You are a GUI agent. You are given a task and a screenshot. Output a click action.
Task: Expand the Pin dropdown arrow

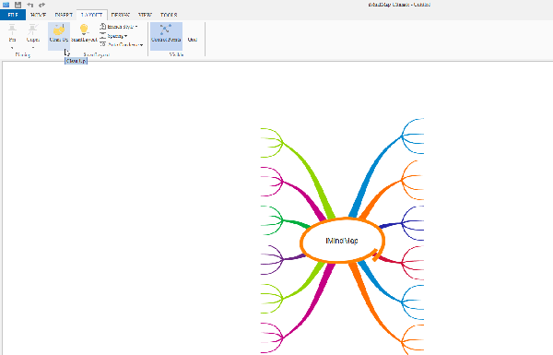(x=12, y=48)
